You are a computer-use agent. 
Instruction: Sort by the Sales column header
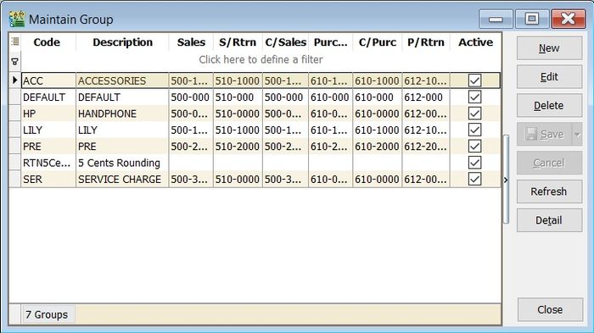[191, 42]
